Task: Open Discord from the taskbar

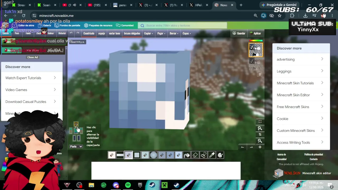Action: (116, 185)
